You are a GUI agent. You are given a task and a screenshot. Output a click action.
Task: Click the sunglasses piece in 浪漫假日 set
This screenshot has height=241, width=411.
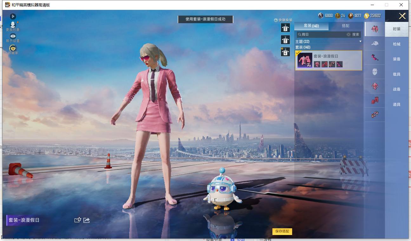[339, 64]
